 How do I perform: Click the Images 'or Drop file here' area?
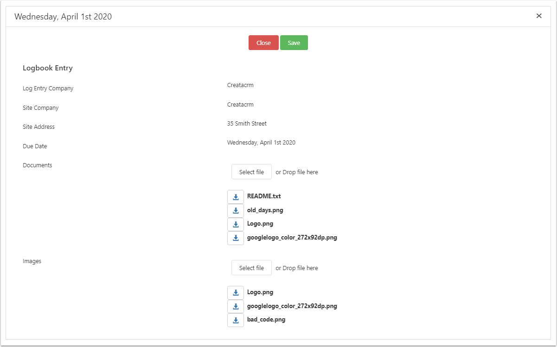point(297,268)
